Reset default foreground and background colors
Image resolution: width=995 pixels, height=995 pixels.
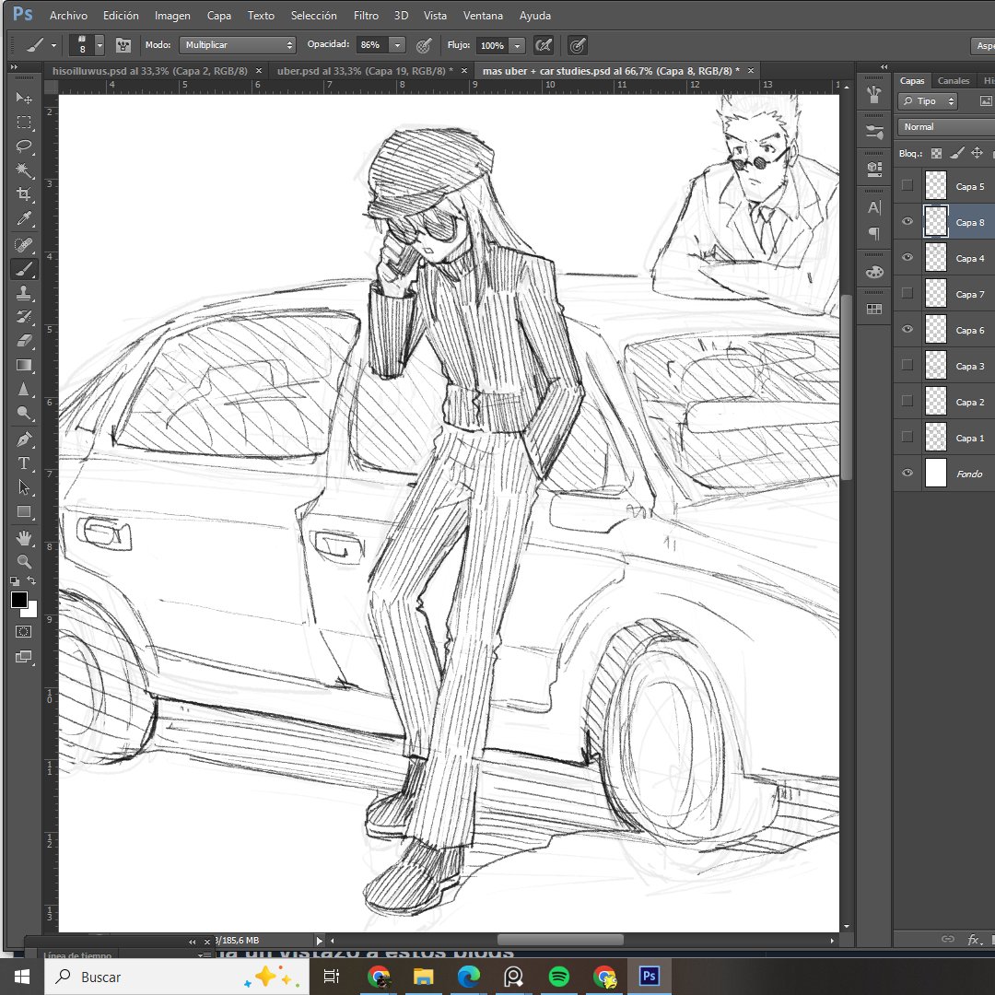click(x=15, y=580)
